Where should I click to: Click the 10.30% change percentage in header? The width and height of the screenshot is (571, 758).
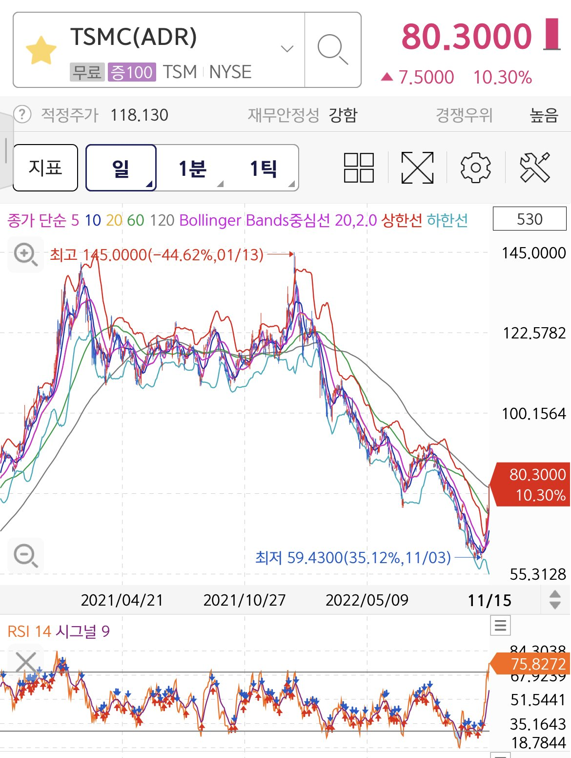[503, 78]
